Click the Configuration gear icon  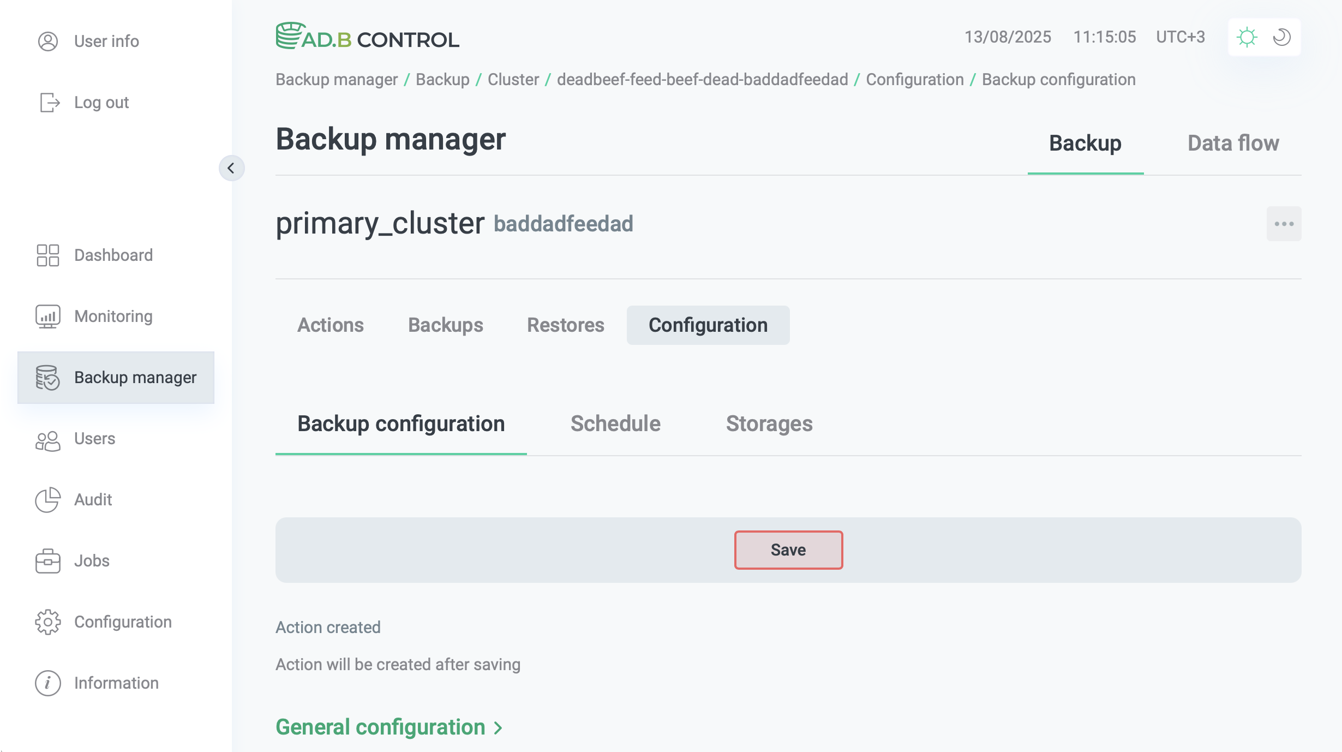pyautogui.click(x=47, y=622)
